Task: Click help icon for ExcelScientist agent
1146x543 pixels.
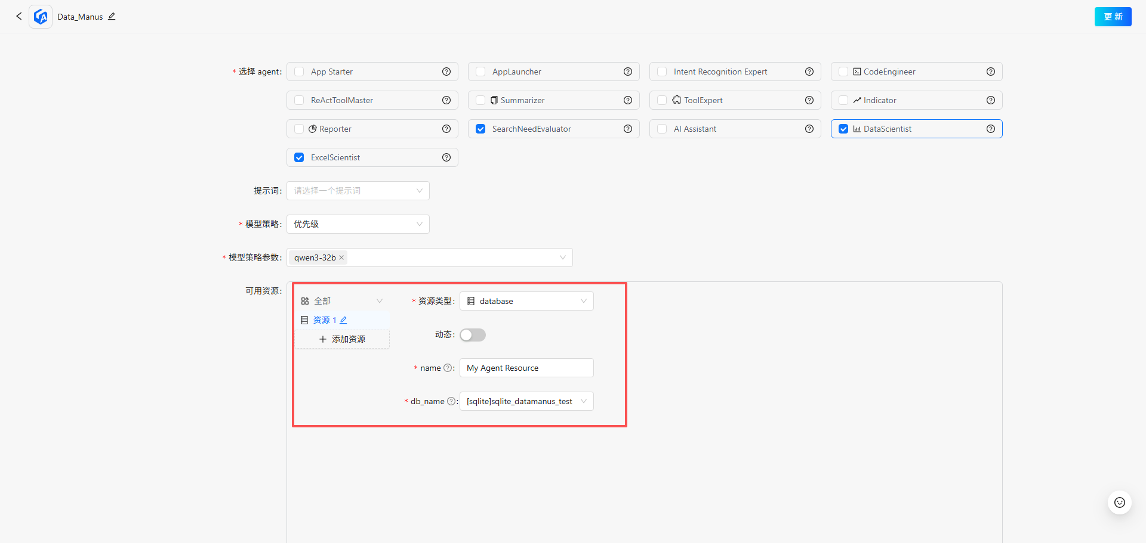Action: click(446, 157)
